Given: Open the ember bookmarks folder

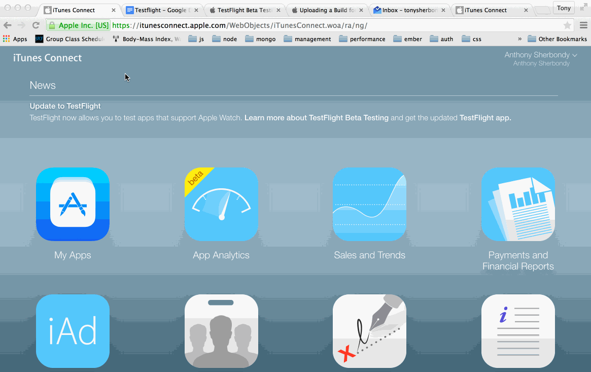Looking at the screenshot, I should click(x=408, y=39).
